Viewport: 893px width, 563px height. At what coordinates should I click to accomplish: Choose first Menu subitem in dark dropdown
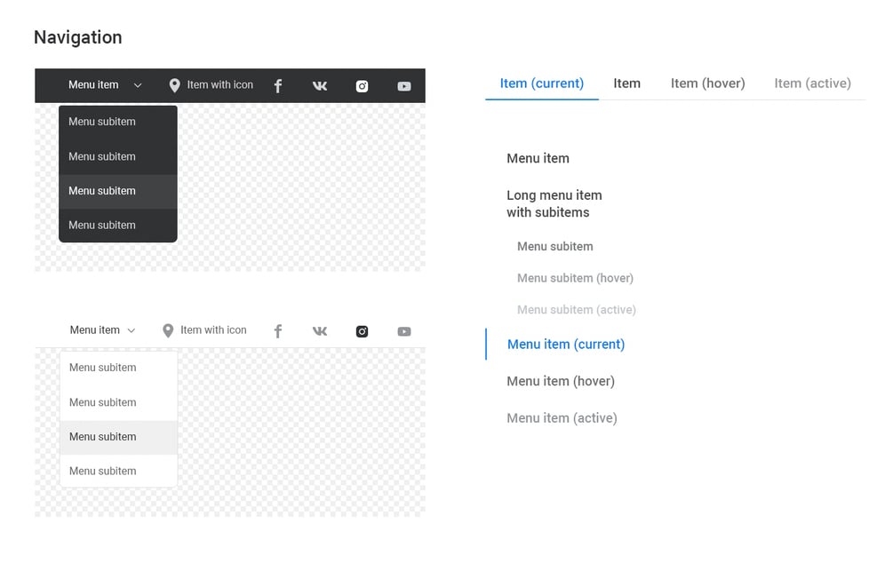118,123
